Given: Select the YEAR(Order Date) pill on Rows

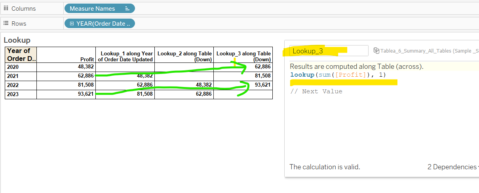Looking at the screenshot, I should [x=99, y=23].
